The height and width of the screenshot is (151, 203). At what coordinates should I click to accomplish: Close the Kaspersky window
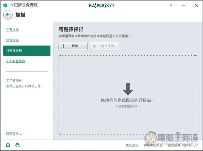click(196, 5)
